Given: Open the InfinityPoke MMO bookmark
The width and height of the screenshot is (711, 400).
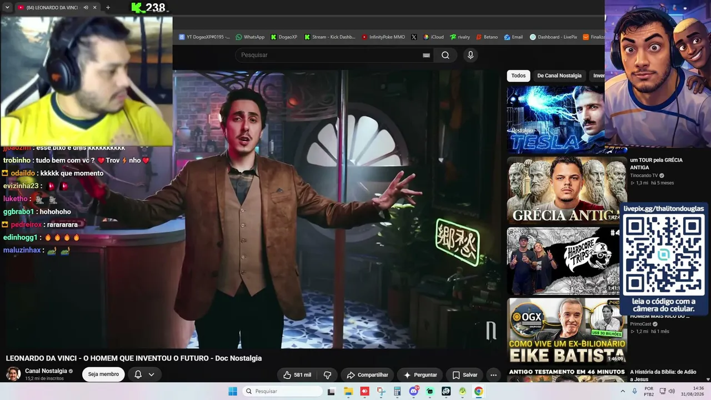Looking at the screenshot, I should point(383,37).
